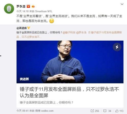Tap the lightning bolt icon on the article image
This screenshot has height=114, width=127.
click(117, 47)
